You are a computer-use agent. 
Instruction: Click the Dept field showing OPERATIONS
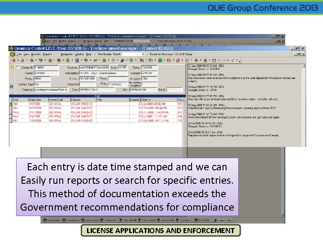tap(97, 90)
